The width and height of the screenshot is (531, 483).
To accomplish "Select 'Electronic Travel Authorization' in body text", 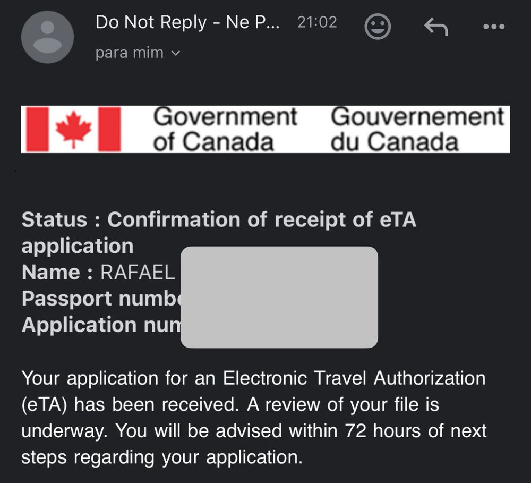I will [354, 378].
